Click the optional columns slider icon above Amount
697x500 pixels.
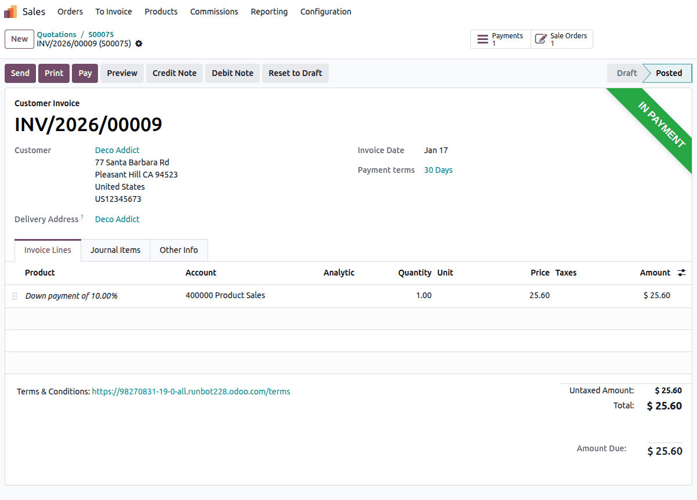(681, 272)
